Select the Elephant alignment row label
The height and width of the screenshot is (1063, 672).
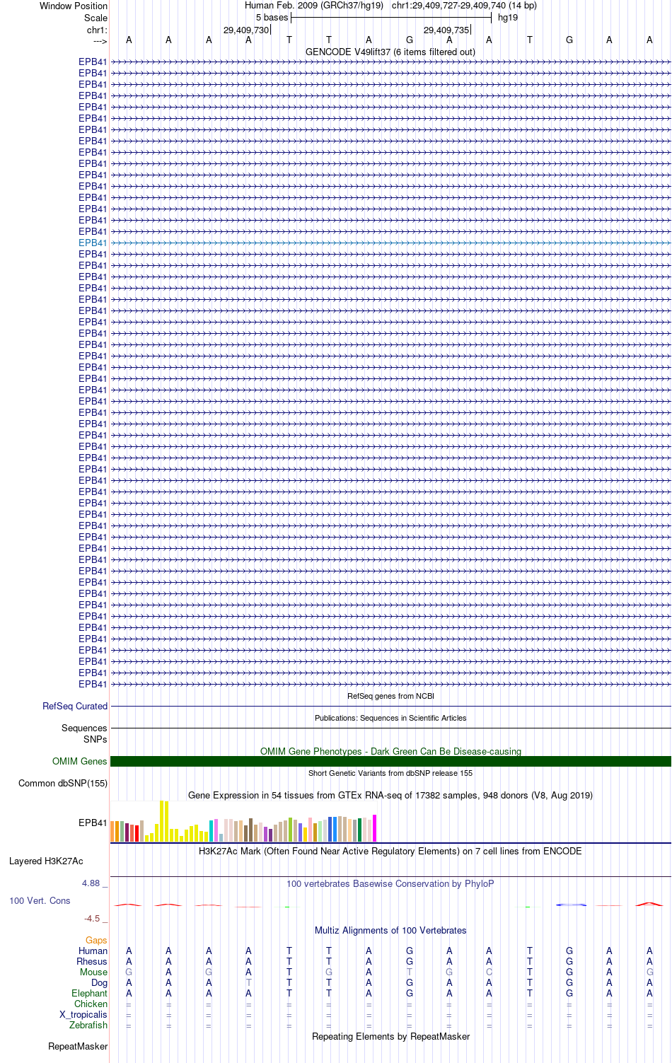[89, 993]
